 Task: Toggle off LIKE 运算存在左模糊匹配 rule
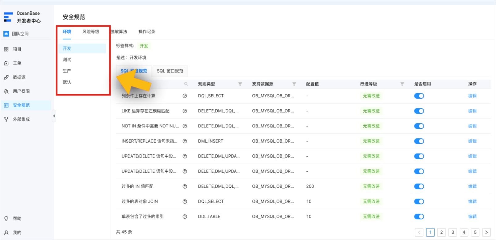(x=419, y=111)
